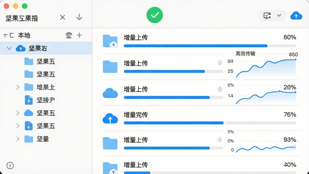Expand the 坚果五 item with download file icon
The height and width of the screenshot is (174, 309).
pos(18,126)
